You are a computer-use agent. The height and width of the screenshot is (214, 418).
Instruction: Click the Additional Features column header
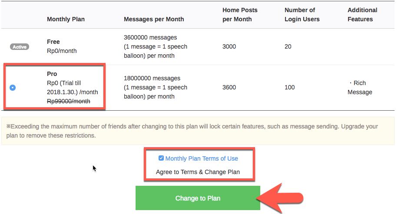362,14
